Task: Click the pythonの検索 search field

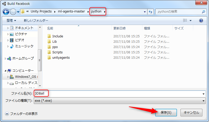Action: 178,12
